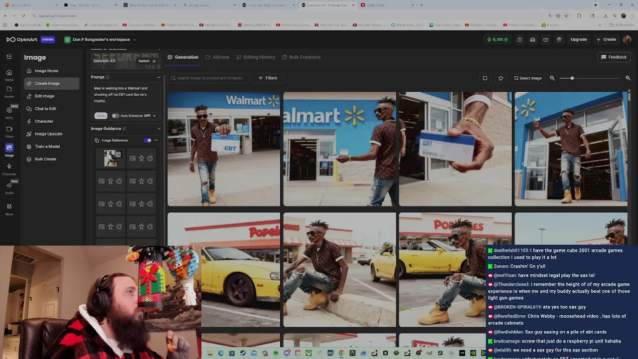Open Image Home menu item
The image size is (638, 359).
(51, 71)
